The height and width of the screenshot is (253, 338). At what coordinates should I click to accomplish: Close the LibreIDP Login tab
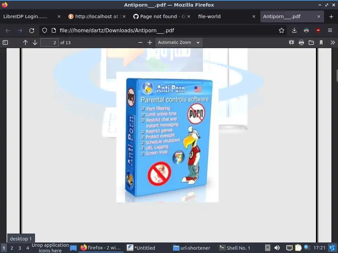(x=59, y=16)
